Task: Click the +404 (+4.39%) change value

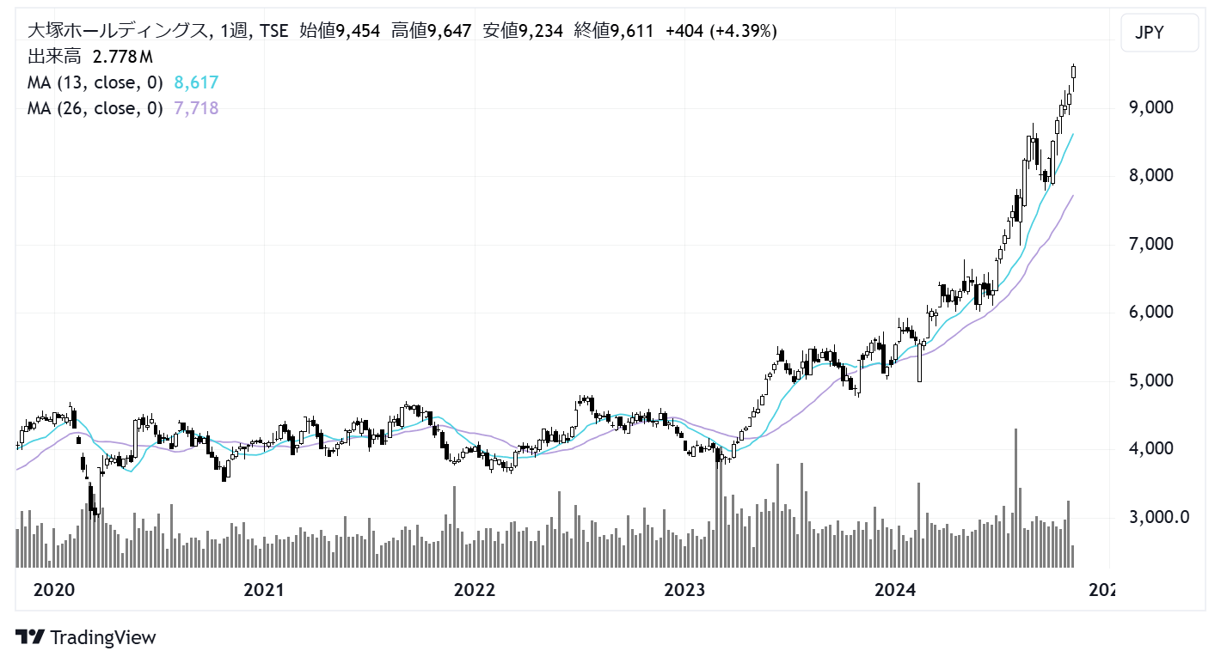Action: tap(721, 32)
